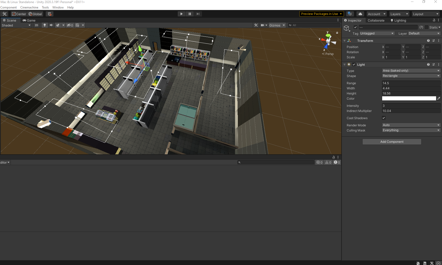This screenshot has height=265, width=442.
Task: Toggle the grid snapping icon
Action: [x=77, y=25]
